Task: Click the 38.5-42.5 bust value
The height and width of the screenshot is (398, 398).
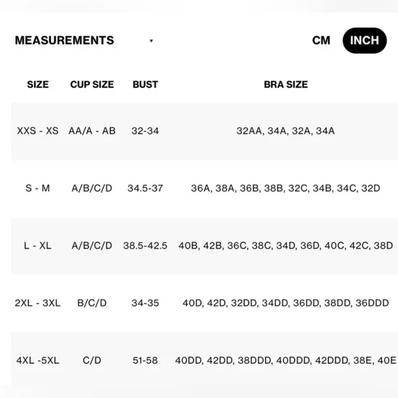Action: coord(145,246)
